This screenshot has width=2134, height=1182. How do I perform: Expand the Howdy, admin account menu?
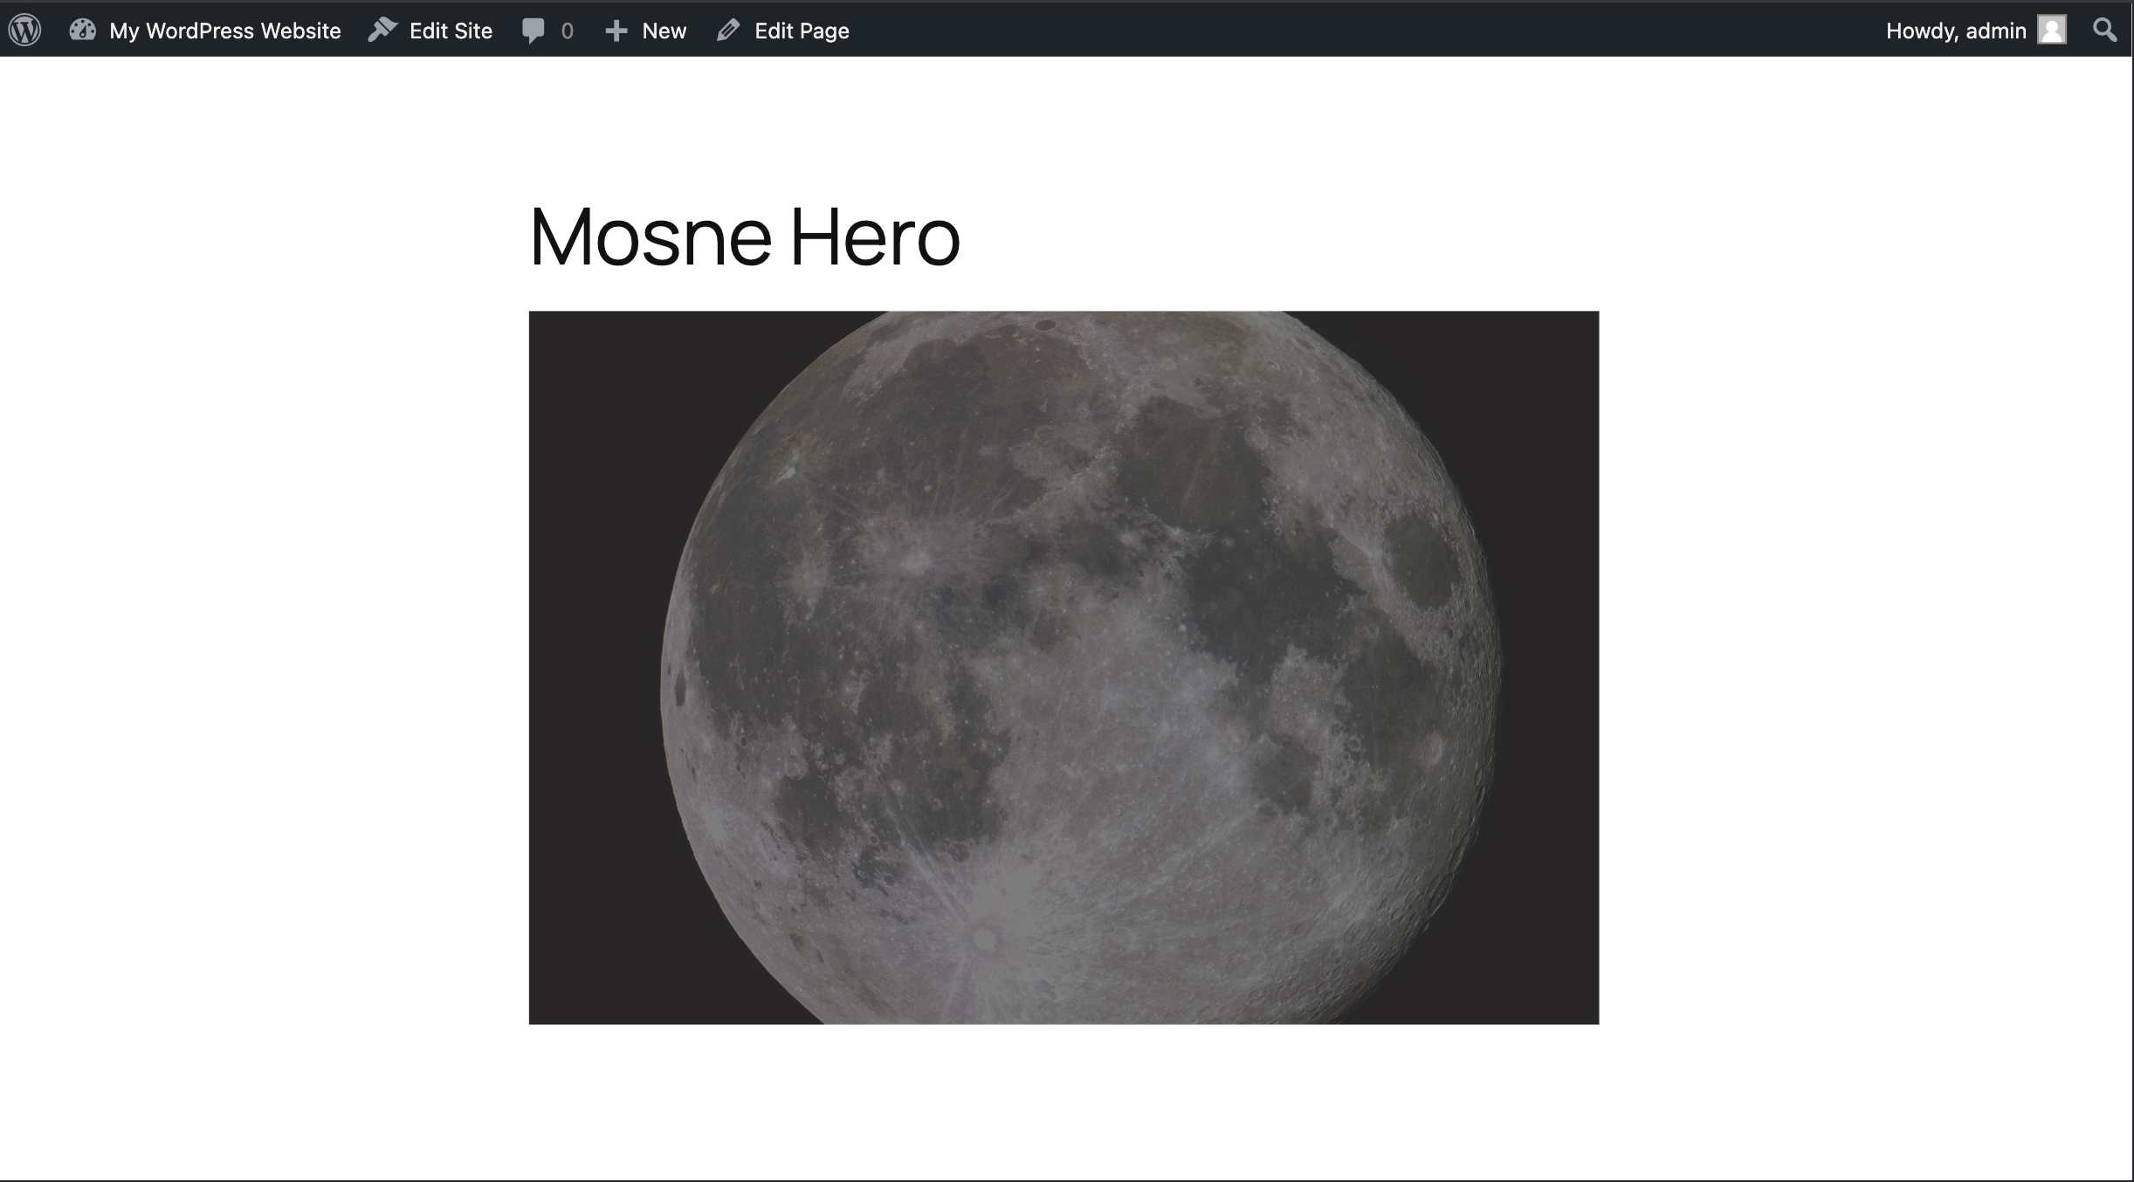tap(1955, 31)
